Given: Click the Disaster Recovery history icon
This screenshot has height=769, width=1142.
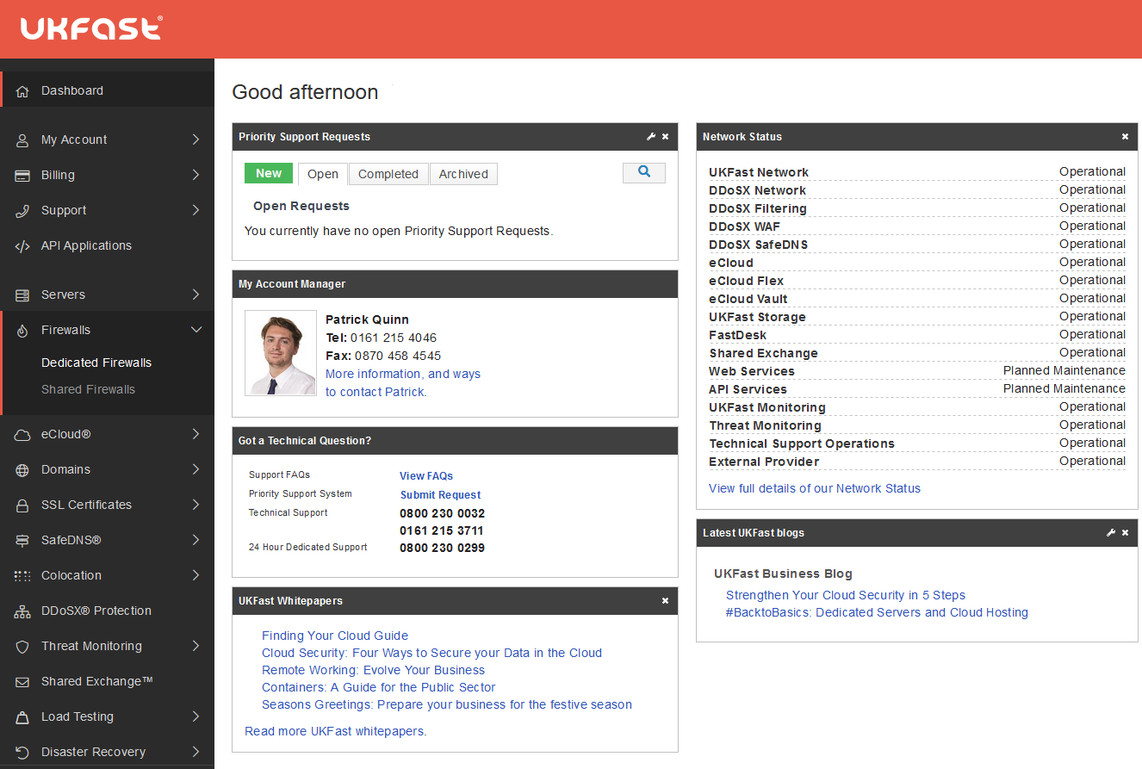Looking at the screenshot, I should [x=23, y=753].
